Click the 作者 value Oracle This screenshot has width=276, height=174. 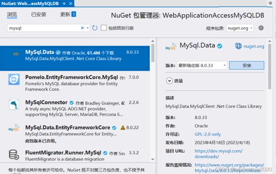(201, 126)
